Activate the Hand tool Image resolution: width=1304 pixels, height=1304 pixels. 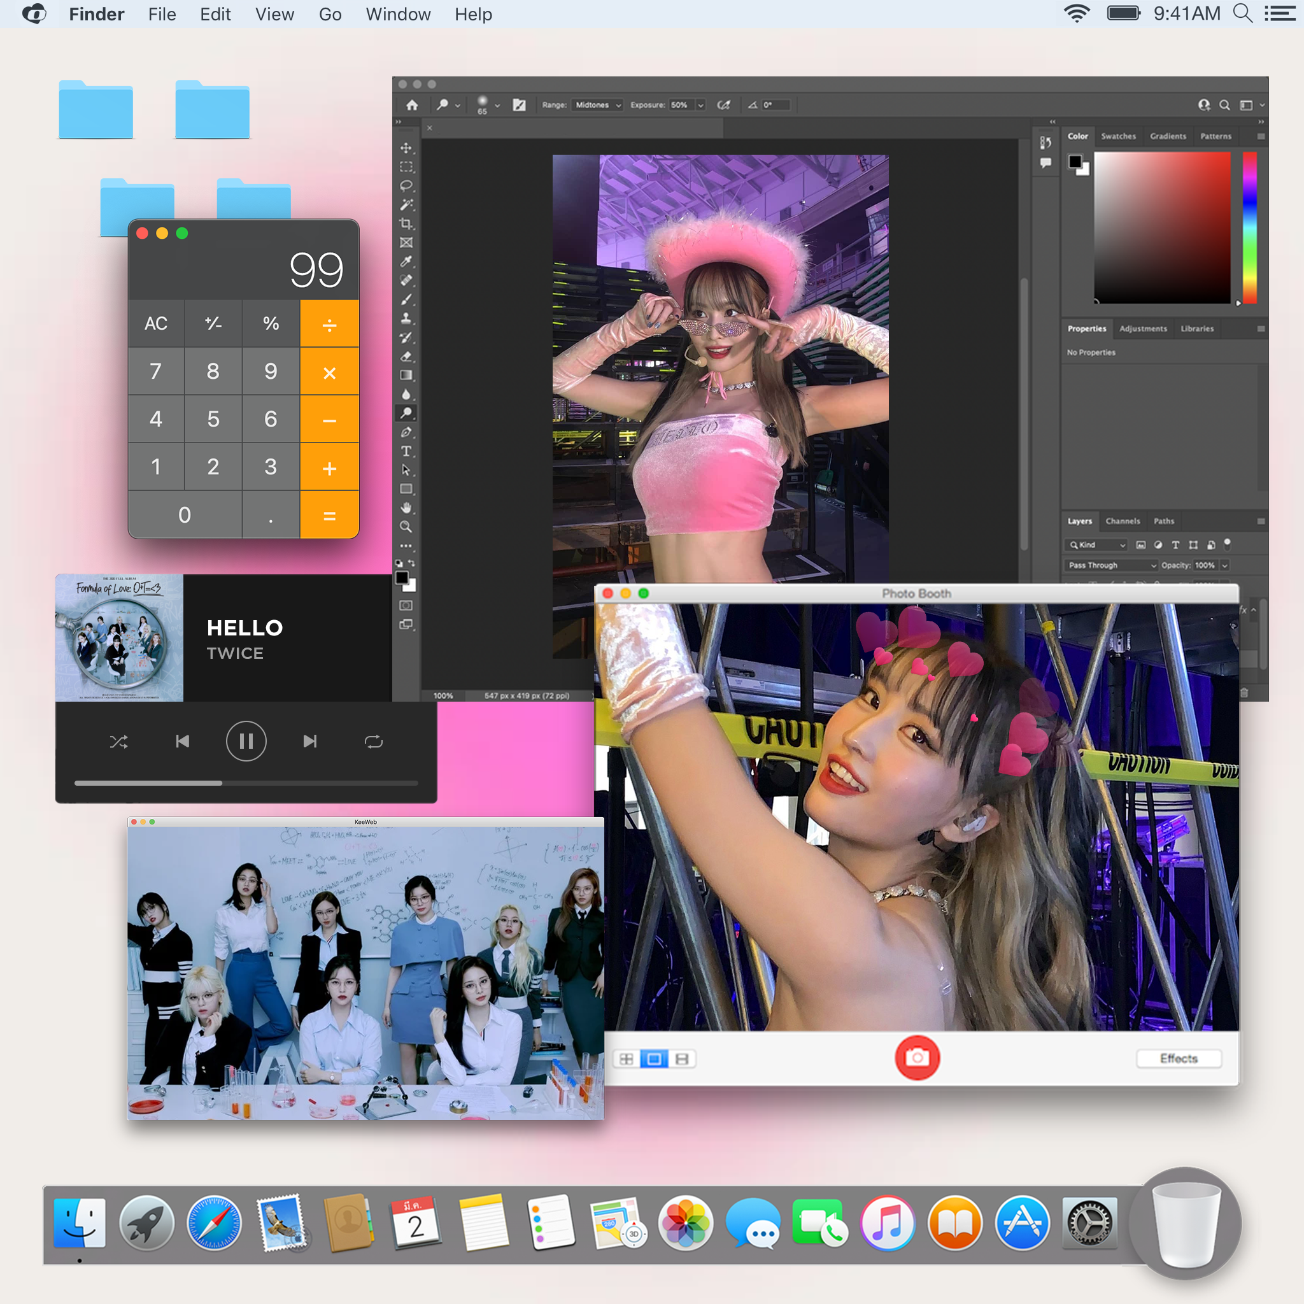pos(406,507)
